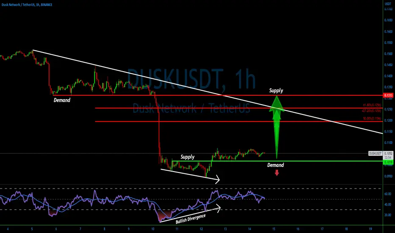395x233 pixels.
Task: Select the large green up arrow drawing
Action: [277, 128]
